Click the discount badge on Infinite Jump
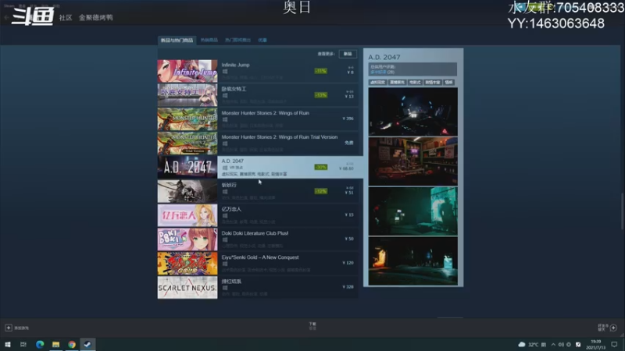 pos(321,71)
